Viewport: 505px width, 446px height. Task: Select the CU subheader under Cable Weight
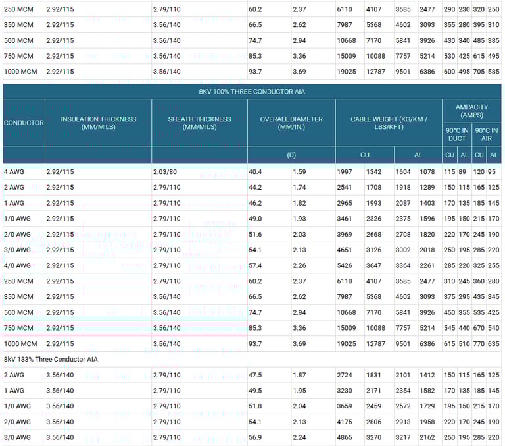click(364, 155)
